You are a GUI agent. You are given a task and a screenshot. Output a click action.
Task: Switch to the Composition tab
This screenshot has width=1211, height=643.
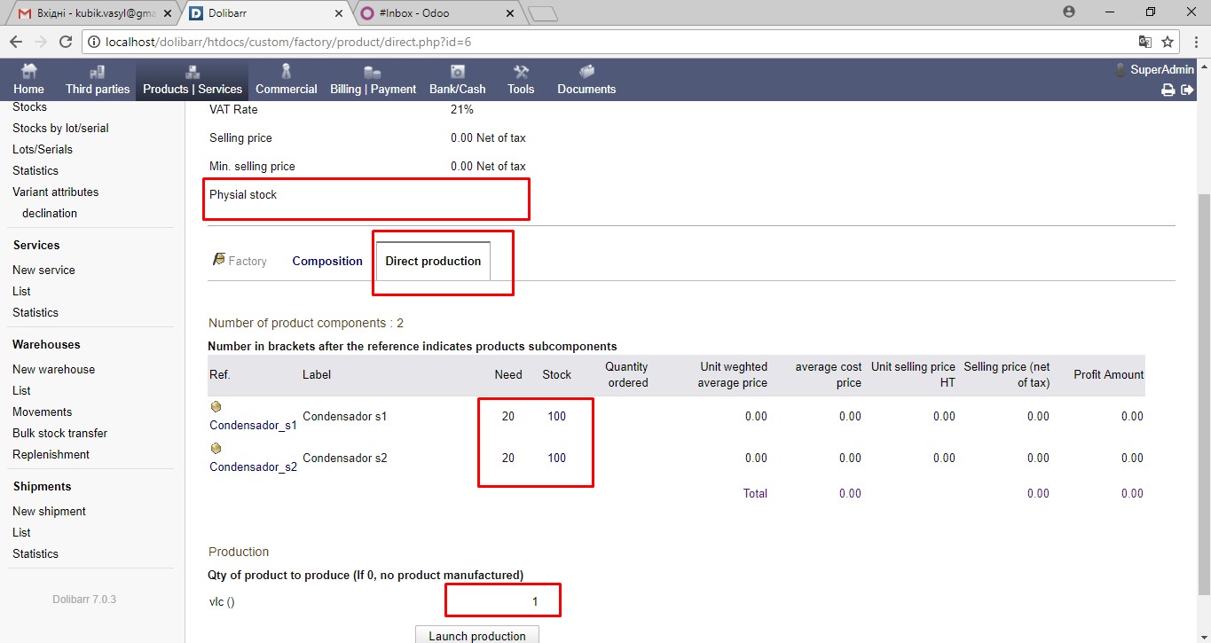326,261
